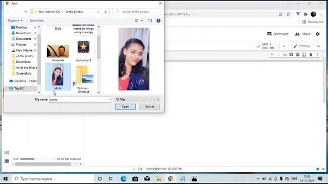The image size is (328, 184).
Task: Mirror cell in tab icon
Action: point(304,55)
